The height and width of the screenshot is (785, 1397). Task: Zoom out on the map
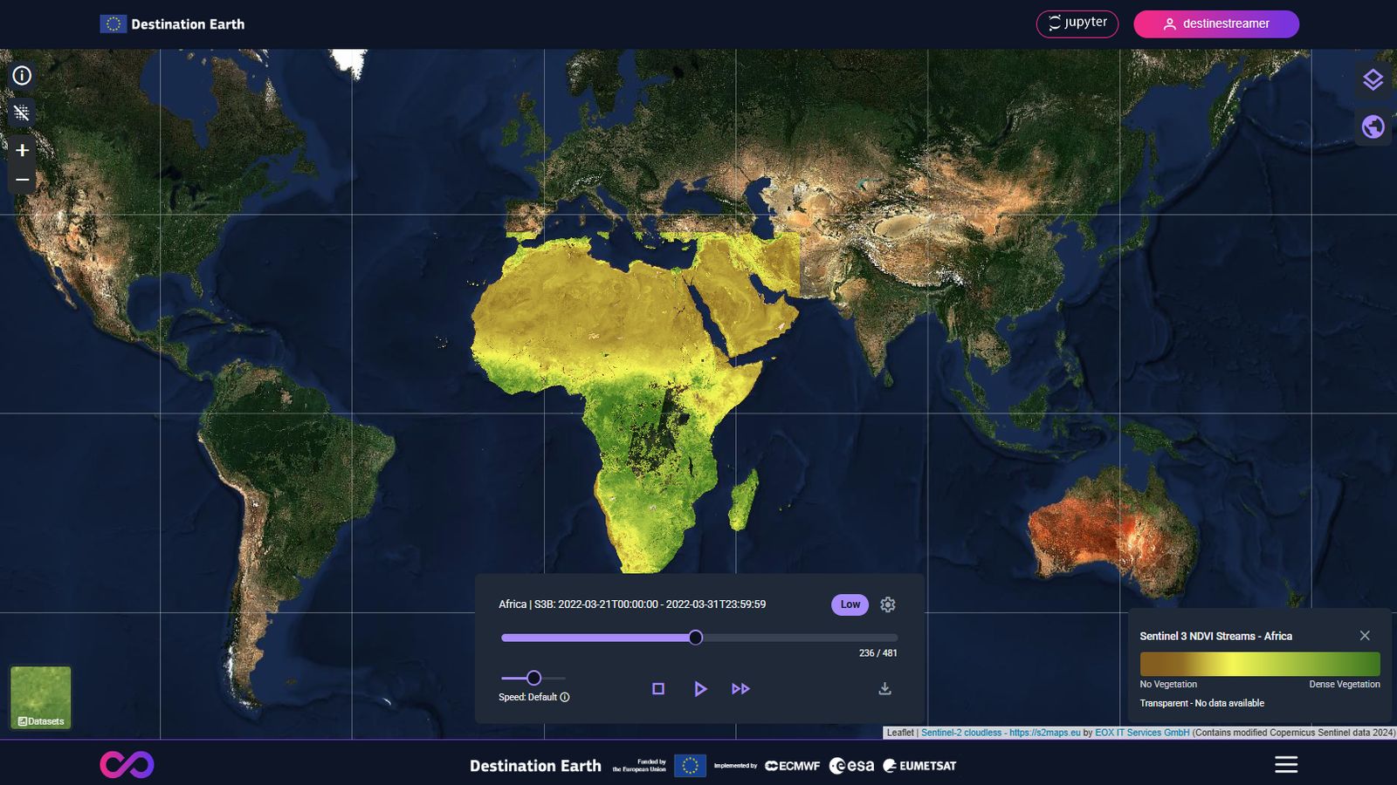(21, 180)
